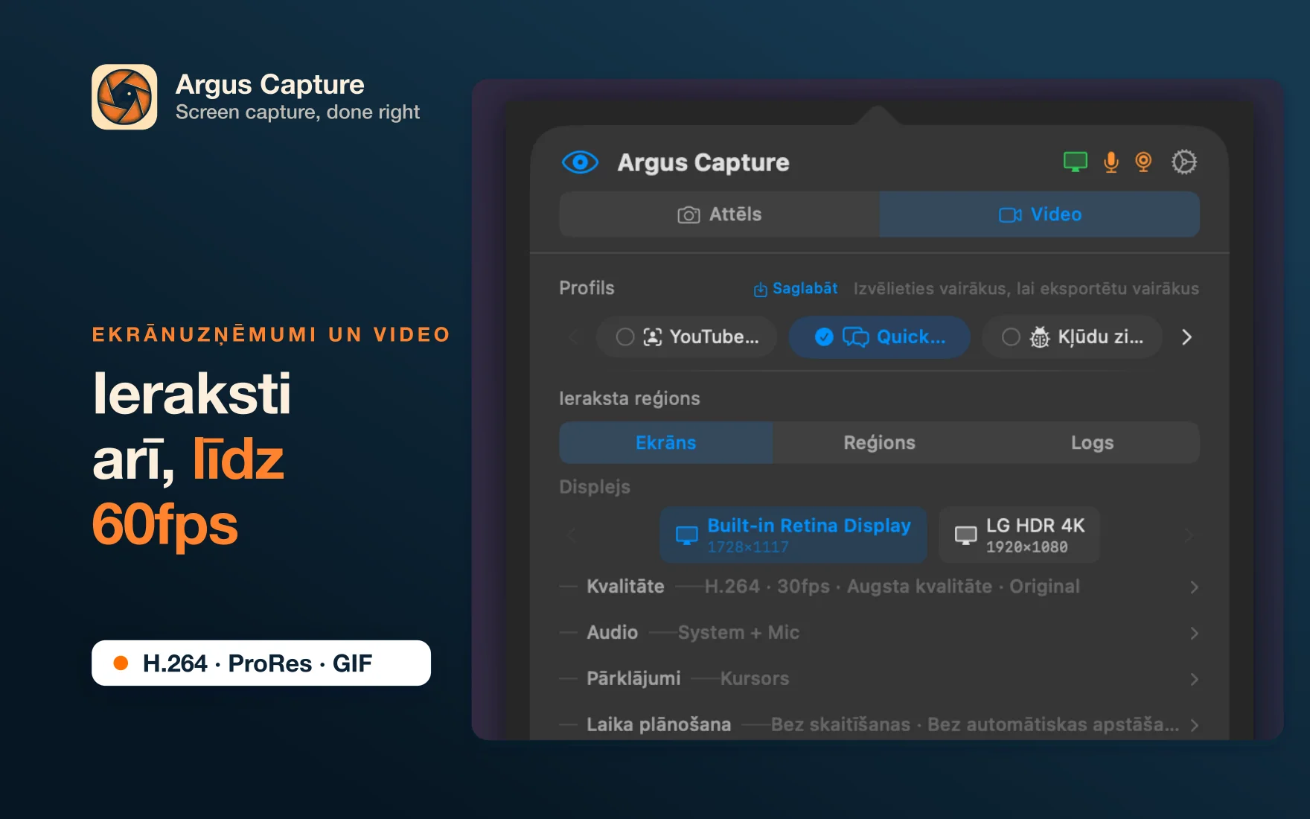Choose the LG HDR 4K display
The height and width of the screenshot is (819, 1310).
pos(1019,535)
